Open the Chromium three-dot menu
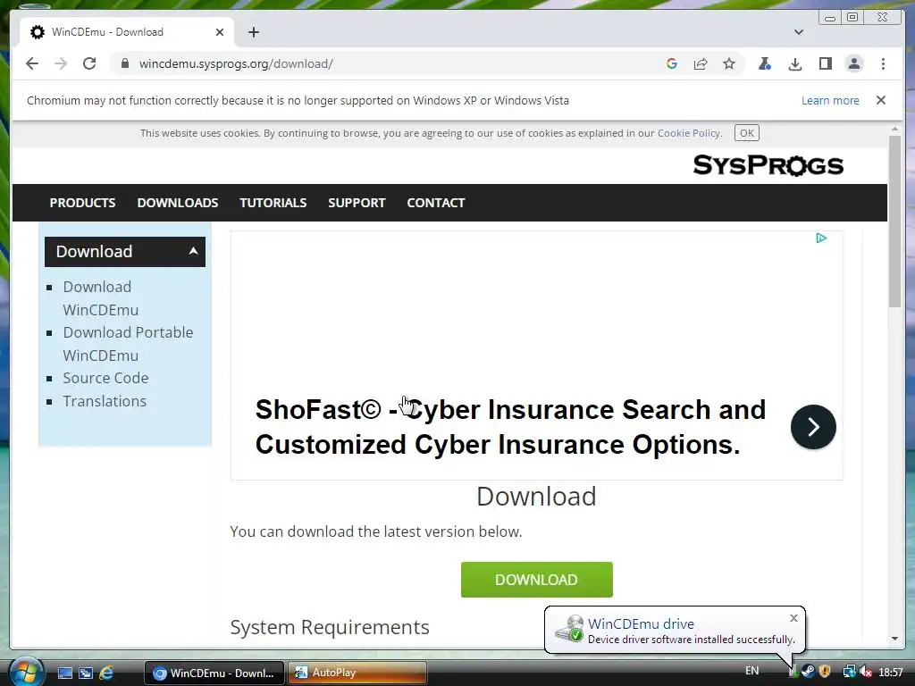The image size is (915, 686). [883, 63]
